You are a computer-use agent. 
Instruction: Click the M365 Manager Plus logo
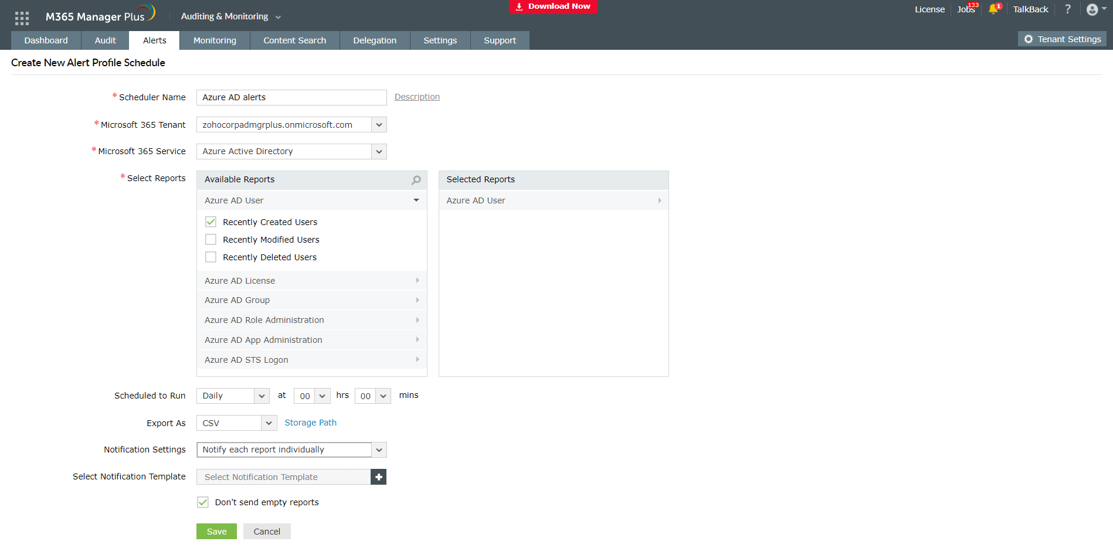tap(100, 14)
